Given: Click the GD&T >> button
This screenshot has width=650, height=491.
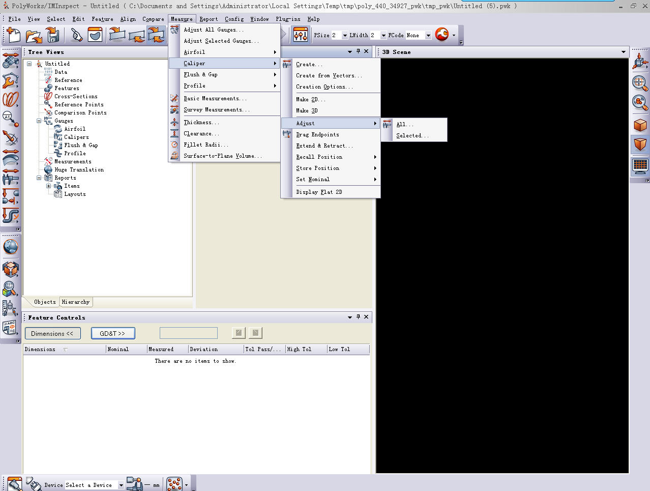Looking at the screenshot, I should coord(113,333).
